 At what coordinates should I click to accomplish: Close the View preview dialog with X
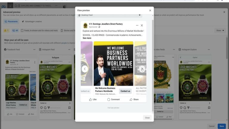(150, 10)
